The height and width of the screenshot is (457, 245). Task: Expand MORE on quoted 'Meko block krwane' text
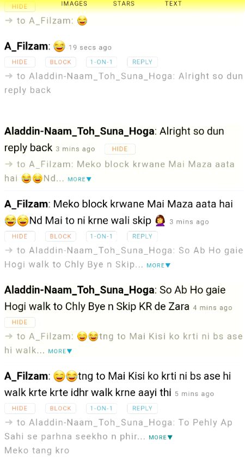(79, 179)
